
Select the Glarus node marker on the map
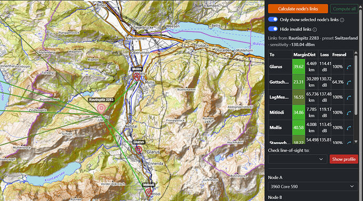pos(138,149)
